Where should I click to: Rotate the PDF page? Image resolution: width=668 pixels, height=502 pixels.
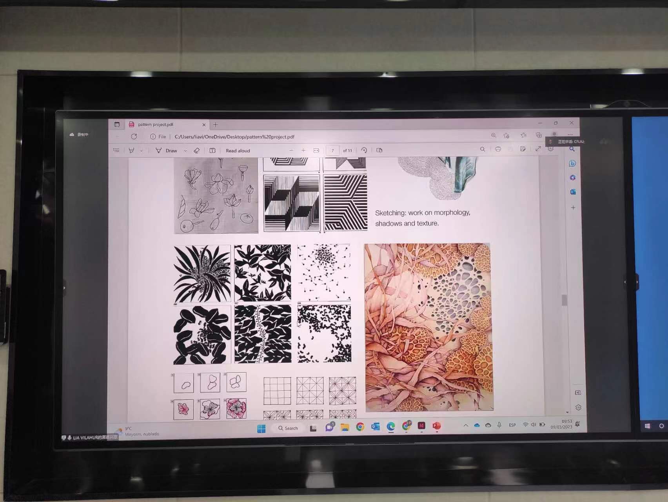pos(364,150)
